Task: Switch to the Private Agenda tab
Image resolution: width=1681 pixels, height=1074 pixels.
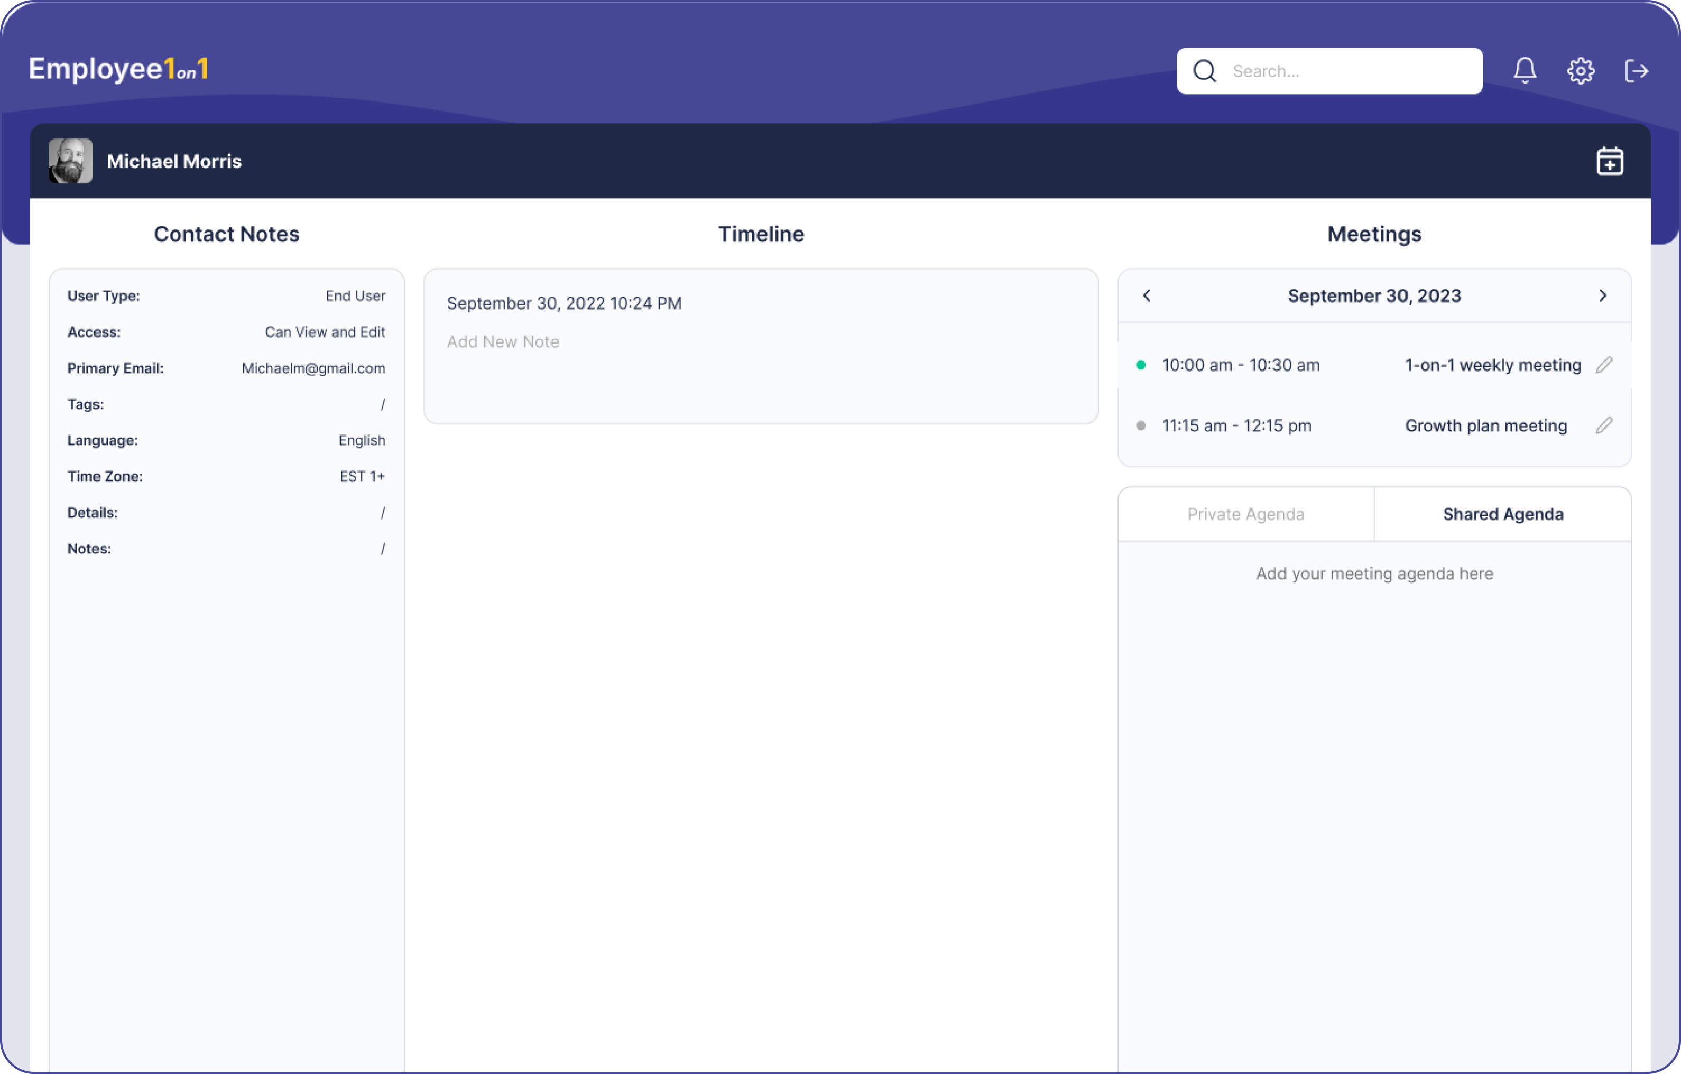Action: (1245, 513)
